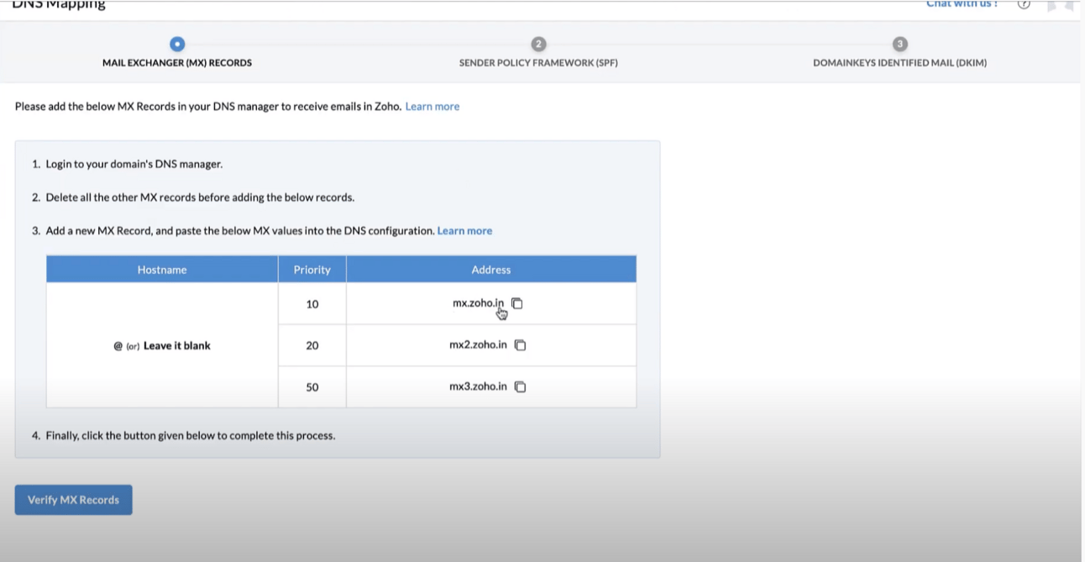
Task: Open Learn more link in step 3
Action: [x=464, y=230]
